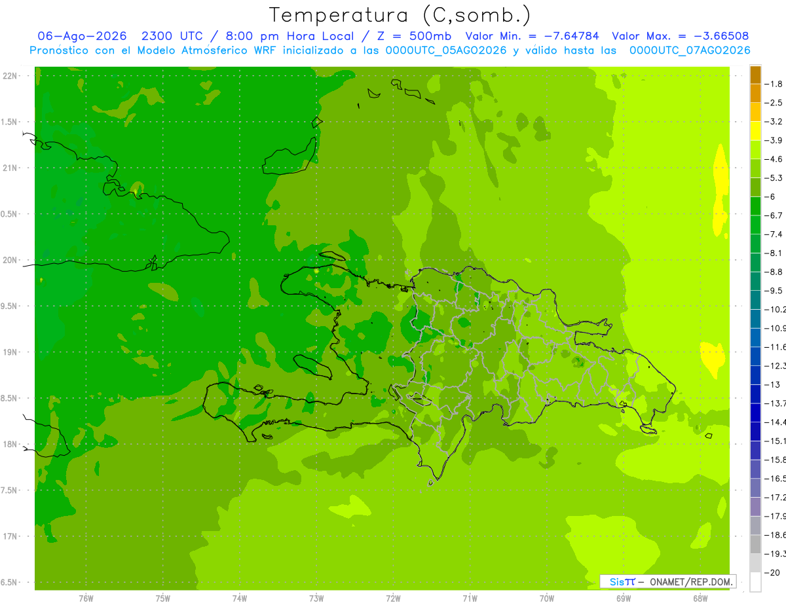Click the '68W' longitude axis label
This screenshot has height=607, width=786.
700,598
